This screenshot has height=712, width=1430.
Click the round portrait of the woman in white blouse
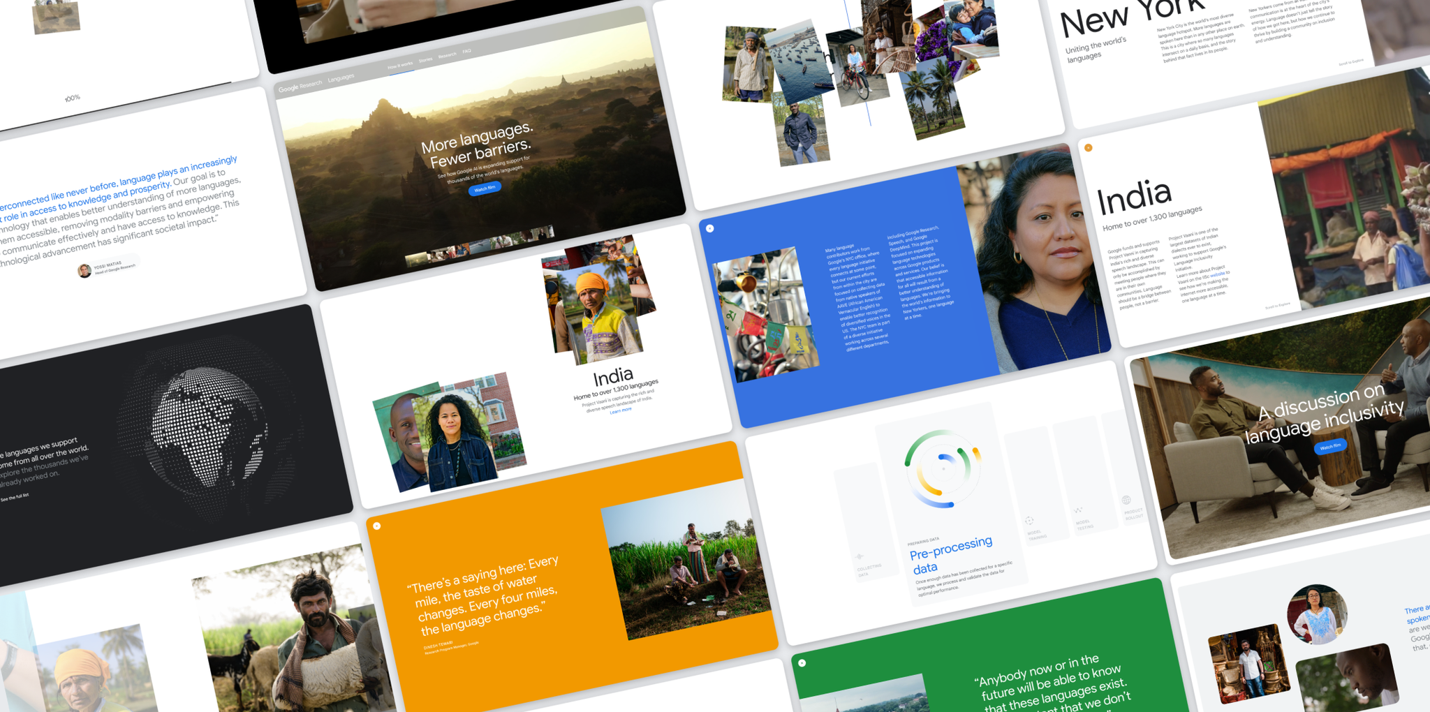pos(1317,615)
